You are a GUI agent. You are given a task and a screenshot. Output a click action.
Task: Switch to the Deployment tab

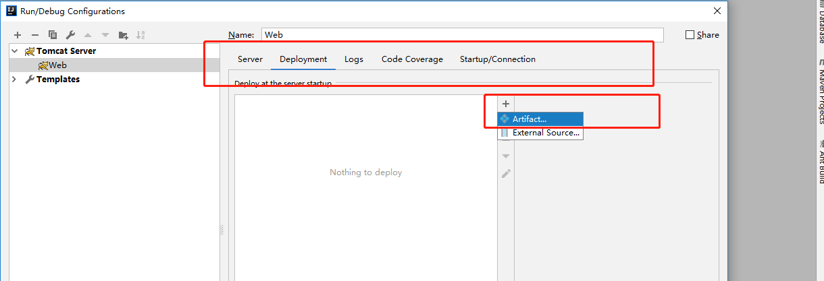pyautogui.click(x=303, y=59)
